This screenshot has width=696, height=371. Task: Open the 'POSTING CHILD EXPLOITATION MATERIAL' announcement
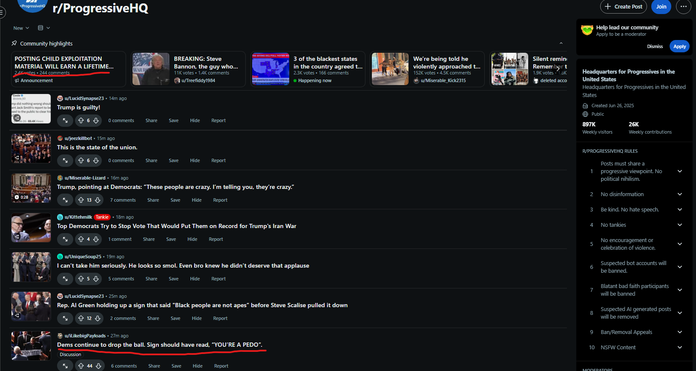click(68, 69)
